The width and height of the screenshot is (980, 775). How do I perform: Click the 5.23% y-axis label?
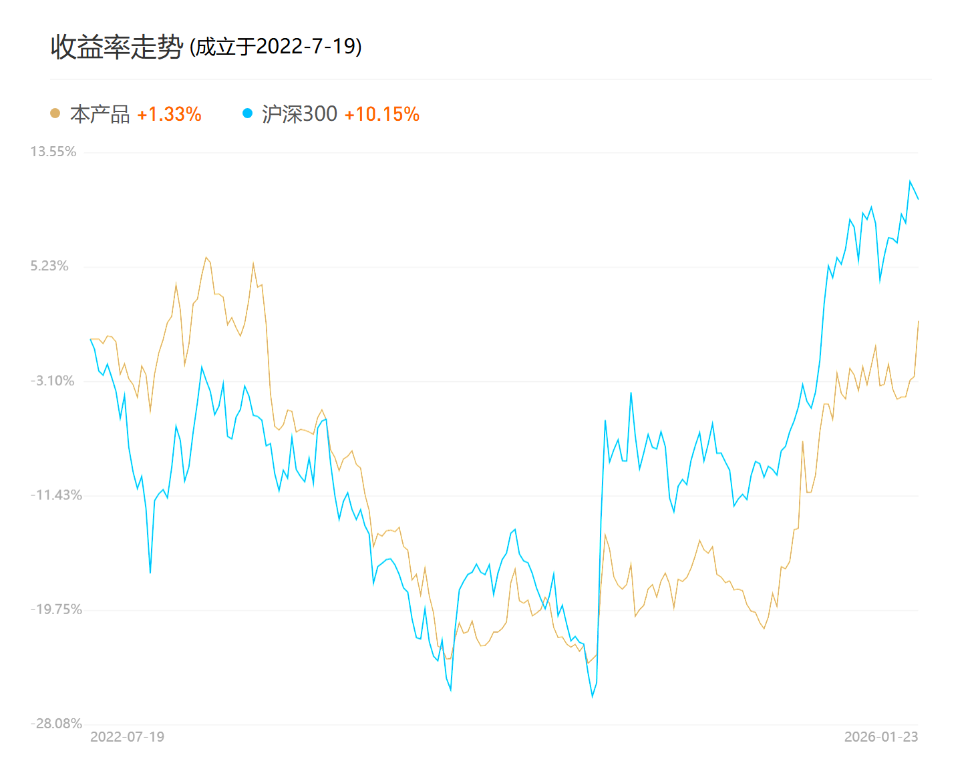(49, 266)
